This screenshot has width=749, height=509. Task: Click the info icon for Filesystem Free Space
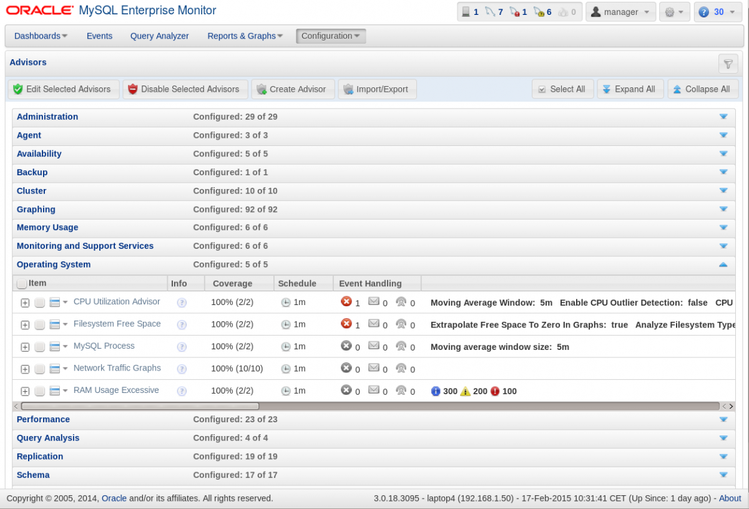point(182,325)
